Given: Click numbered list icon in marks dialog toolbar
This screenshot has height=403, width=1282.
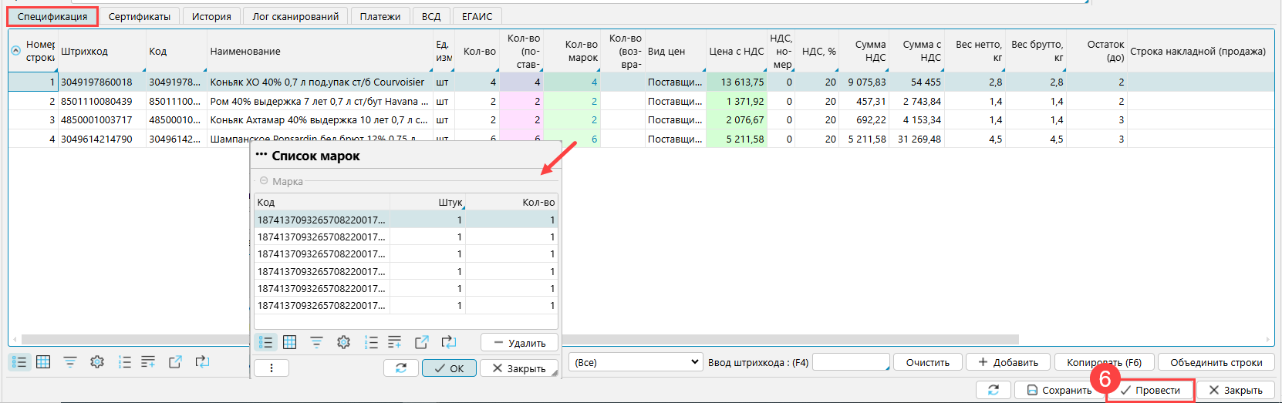Looking at the screenshot, I should (x=371, y=343).
